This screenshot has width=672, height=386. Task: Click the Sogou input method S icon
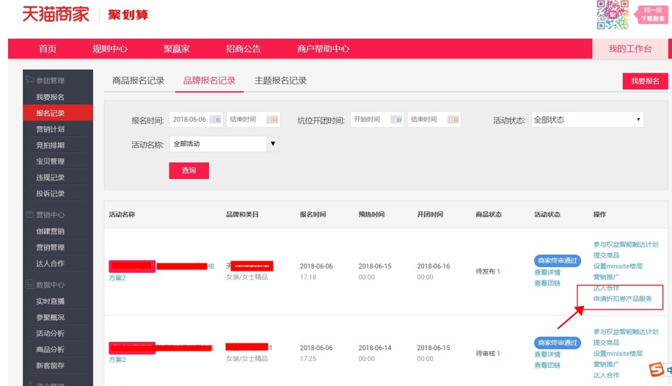(x=656, y=368)
